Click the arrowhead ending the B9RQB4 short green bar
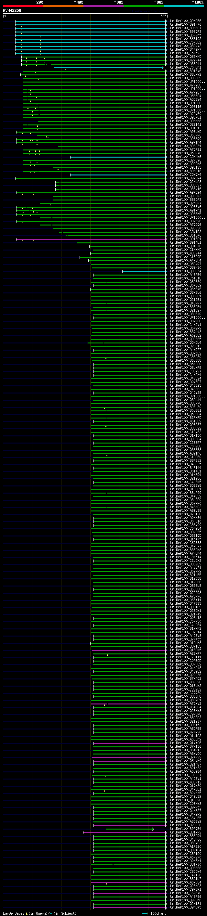The image size is (207, 916). [153, 829]
